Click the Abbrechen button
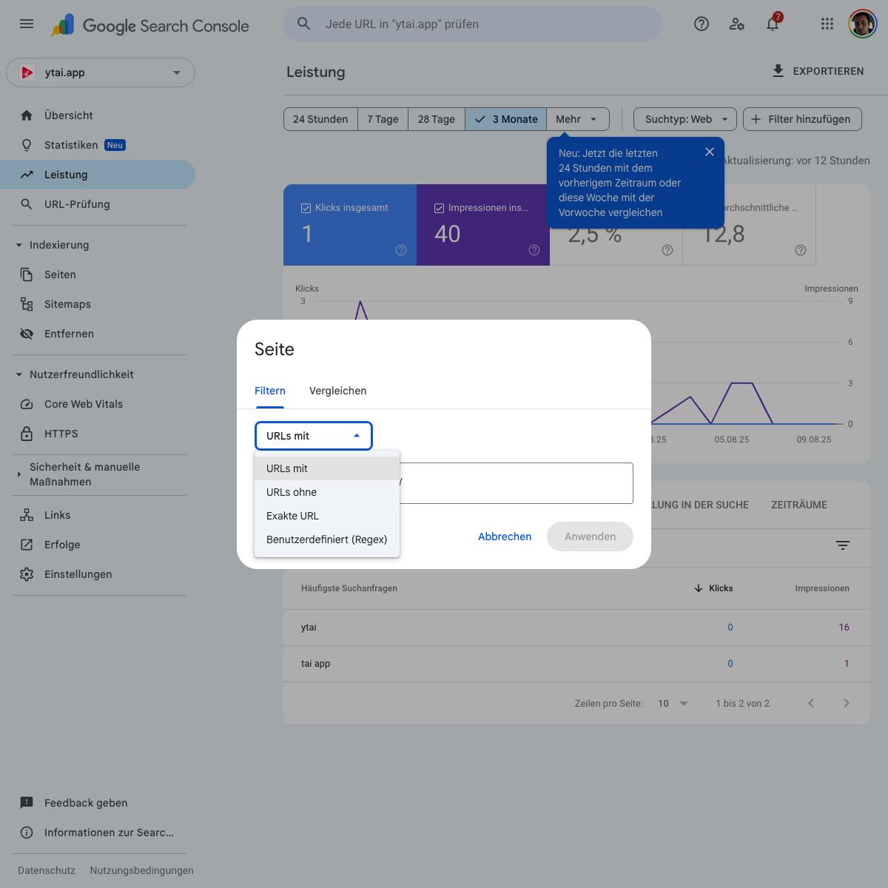Viewport: 888px width, 888px height. click(505, 536)
